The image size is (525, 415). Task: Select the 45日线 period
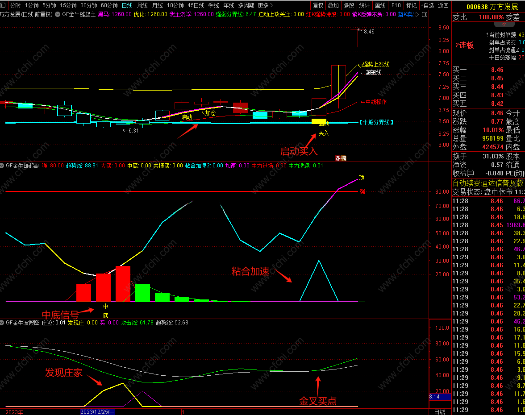tap(196, 5)
